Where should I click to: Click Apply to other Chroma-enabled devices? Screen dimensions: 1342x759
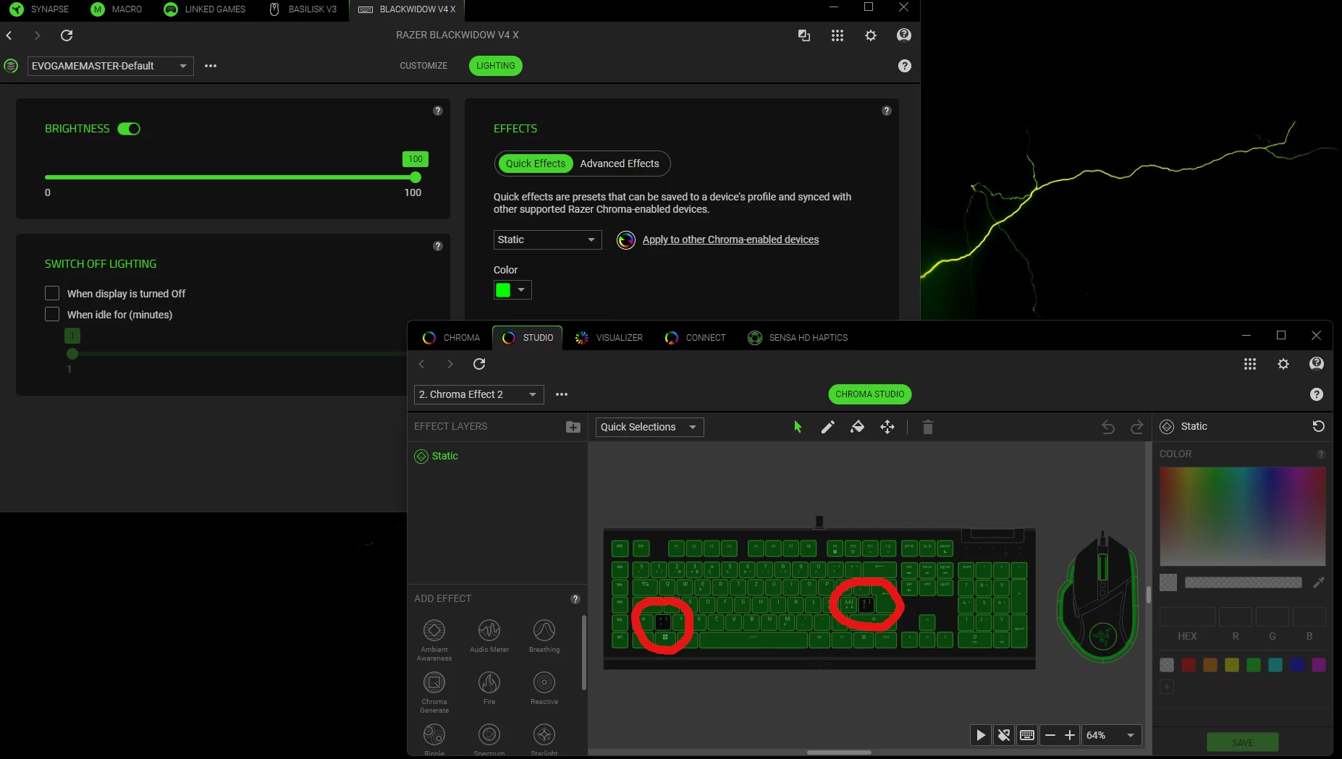click(x=730, y=239)
